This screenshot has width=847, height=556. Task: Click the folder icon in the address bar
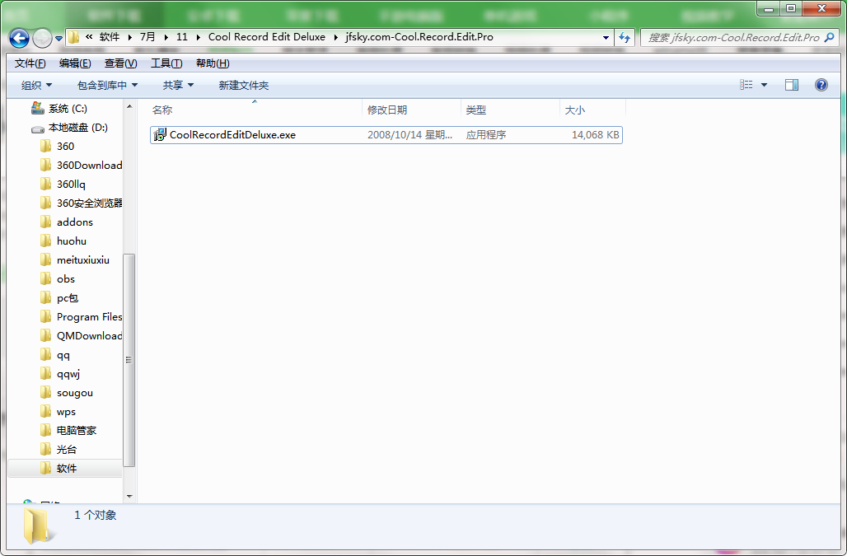73,37
